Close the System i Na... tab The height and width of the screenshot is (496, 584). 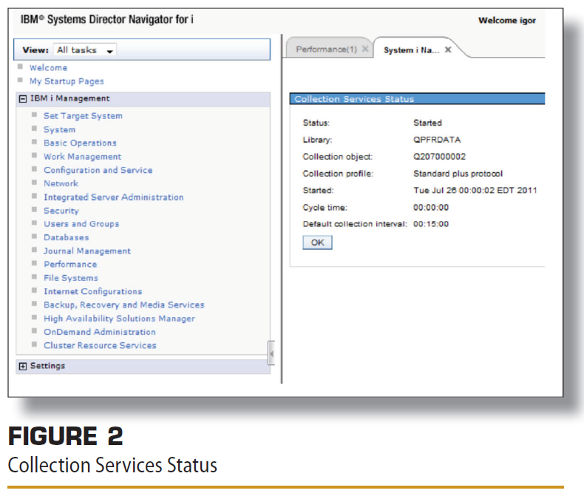pos(448,50)
